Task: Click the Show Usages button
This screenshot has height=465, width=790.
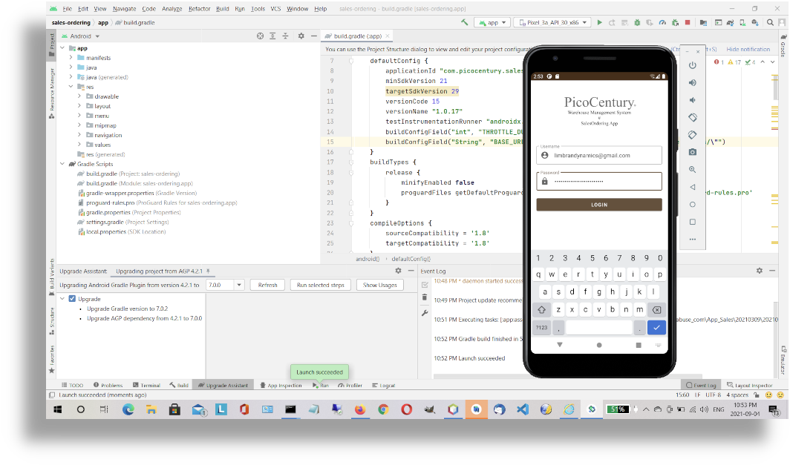Action: point(380,285)
